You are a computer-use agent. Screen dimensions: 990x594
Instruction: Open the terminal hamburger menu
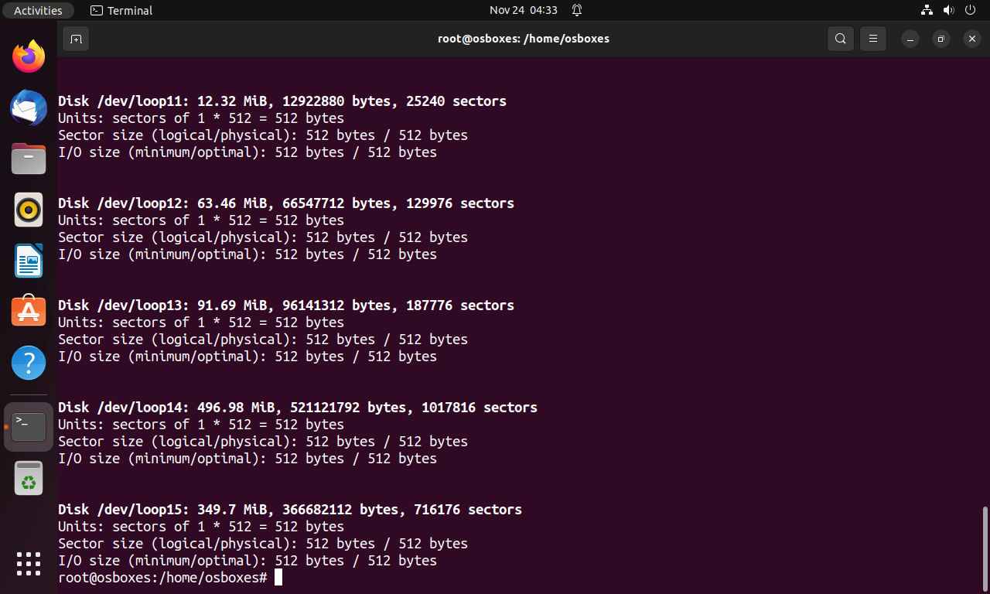tap(873, 39)
